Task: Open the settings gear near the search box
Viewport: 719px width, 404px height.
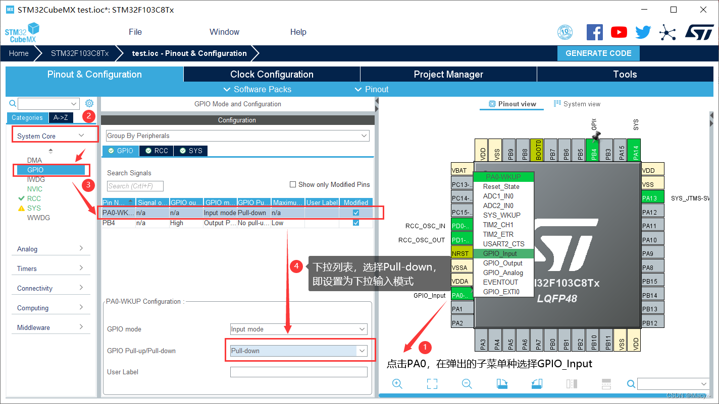Action: pyautogui.click(x=89, y=103)
